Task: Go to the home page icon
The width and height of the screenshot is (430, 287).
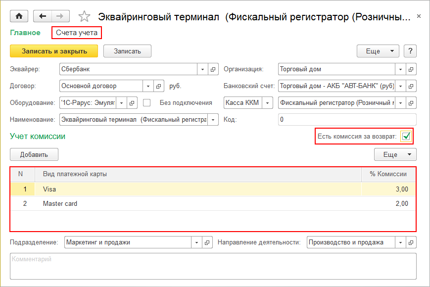Action: tap(19, 16)
